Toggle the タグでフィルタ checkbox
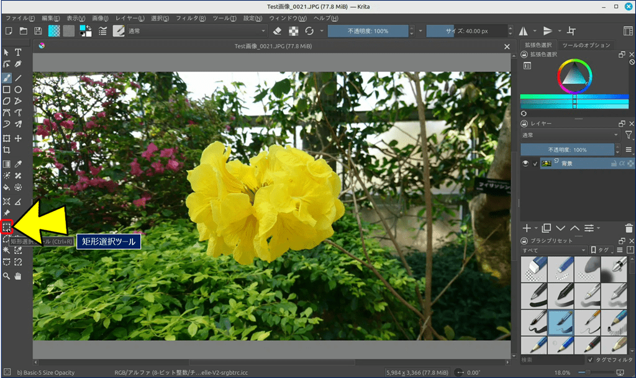The width and height of the screenshot is (636, 378). point(590,359)
